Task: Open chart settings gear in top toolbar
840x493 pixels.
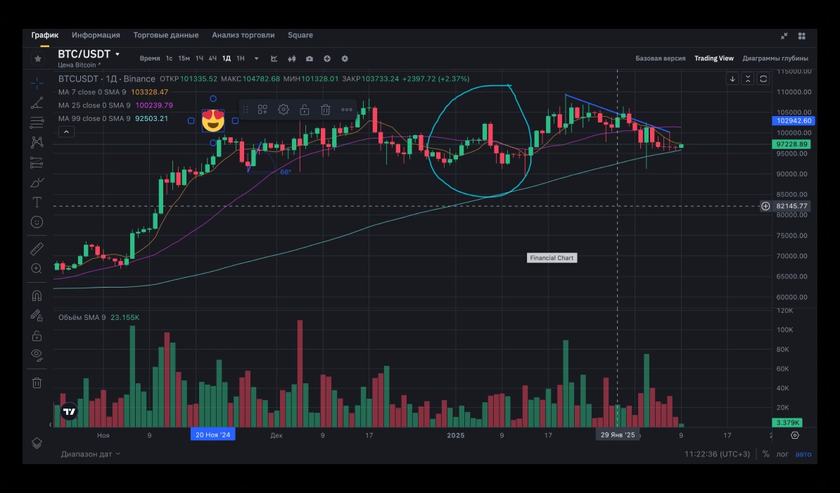Action: 345,59
